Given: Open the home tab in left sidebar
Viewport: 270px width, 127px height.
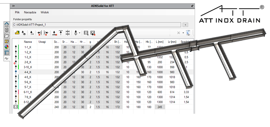Looking at the screenshot, I should 6,25.
